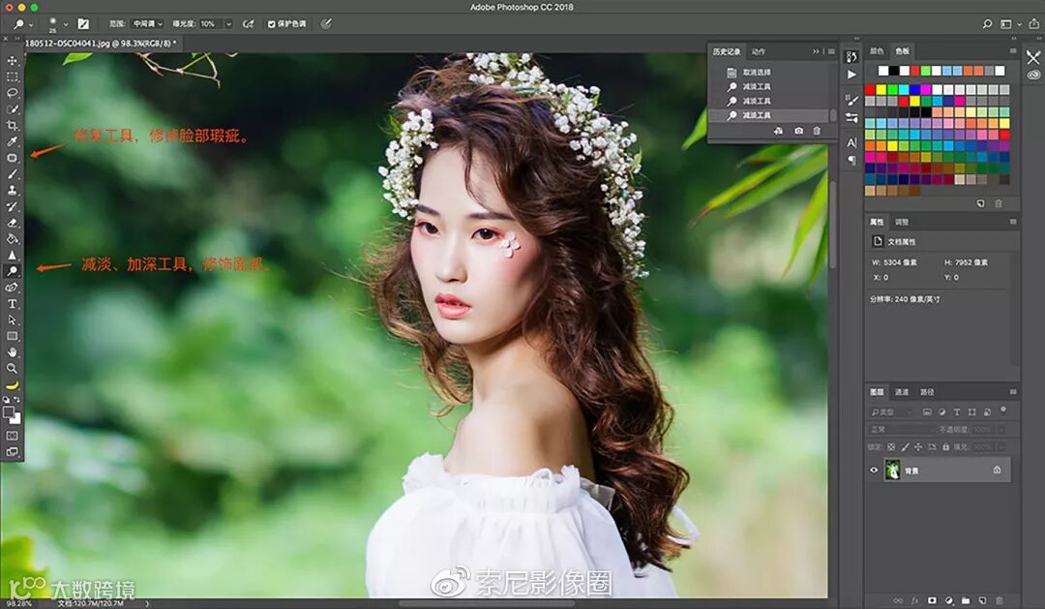Viewport: 1045px width, 609px height.
Task: Click the pressure for size icon
Action: click(x=326, y=24)
